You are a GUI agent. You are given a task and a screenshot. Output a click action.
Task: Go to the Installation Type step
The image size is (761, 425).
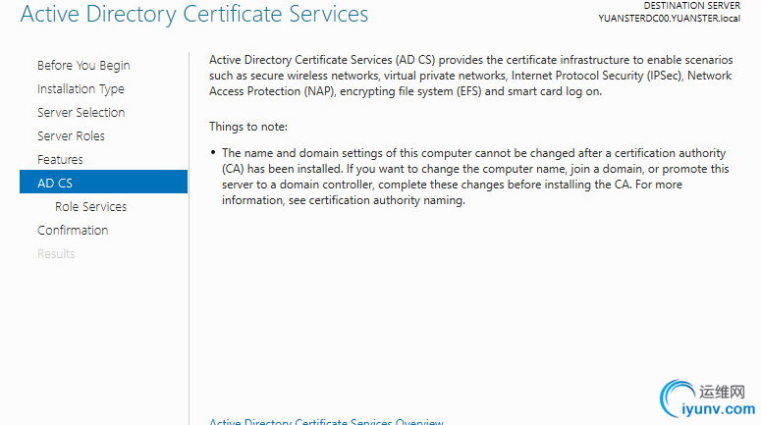click(x=81, y=89)
